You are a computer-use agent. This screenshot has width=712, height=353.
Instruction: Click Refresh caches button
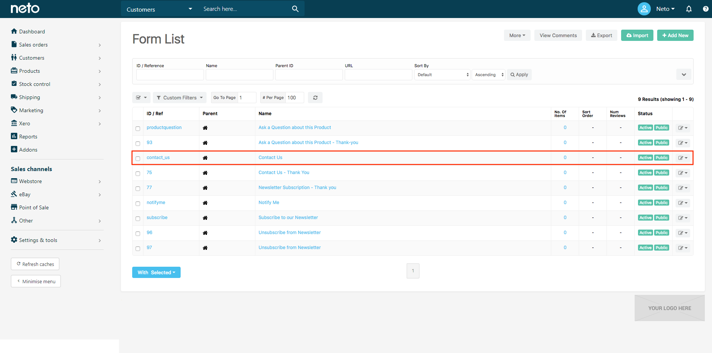35,264
